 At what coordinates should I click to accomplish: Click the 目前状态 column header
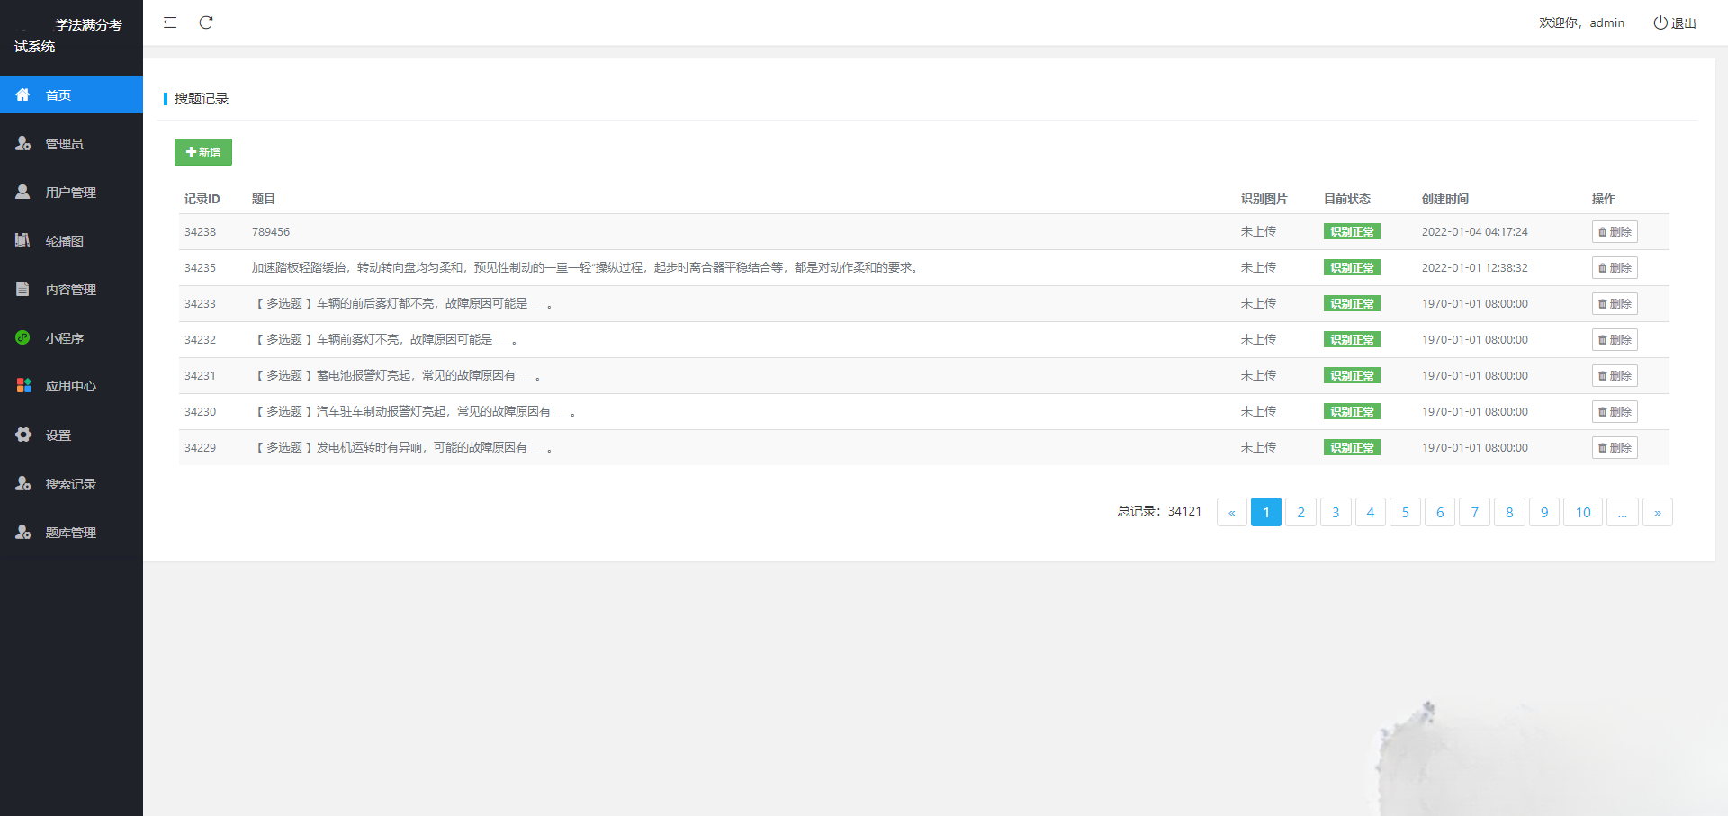click(1347, 199)
